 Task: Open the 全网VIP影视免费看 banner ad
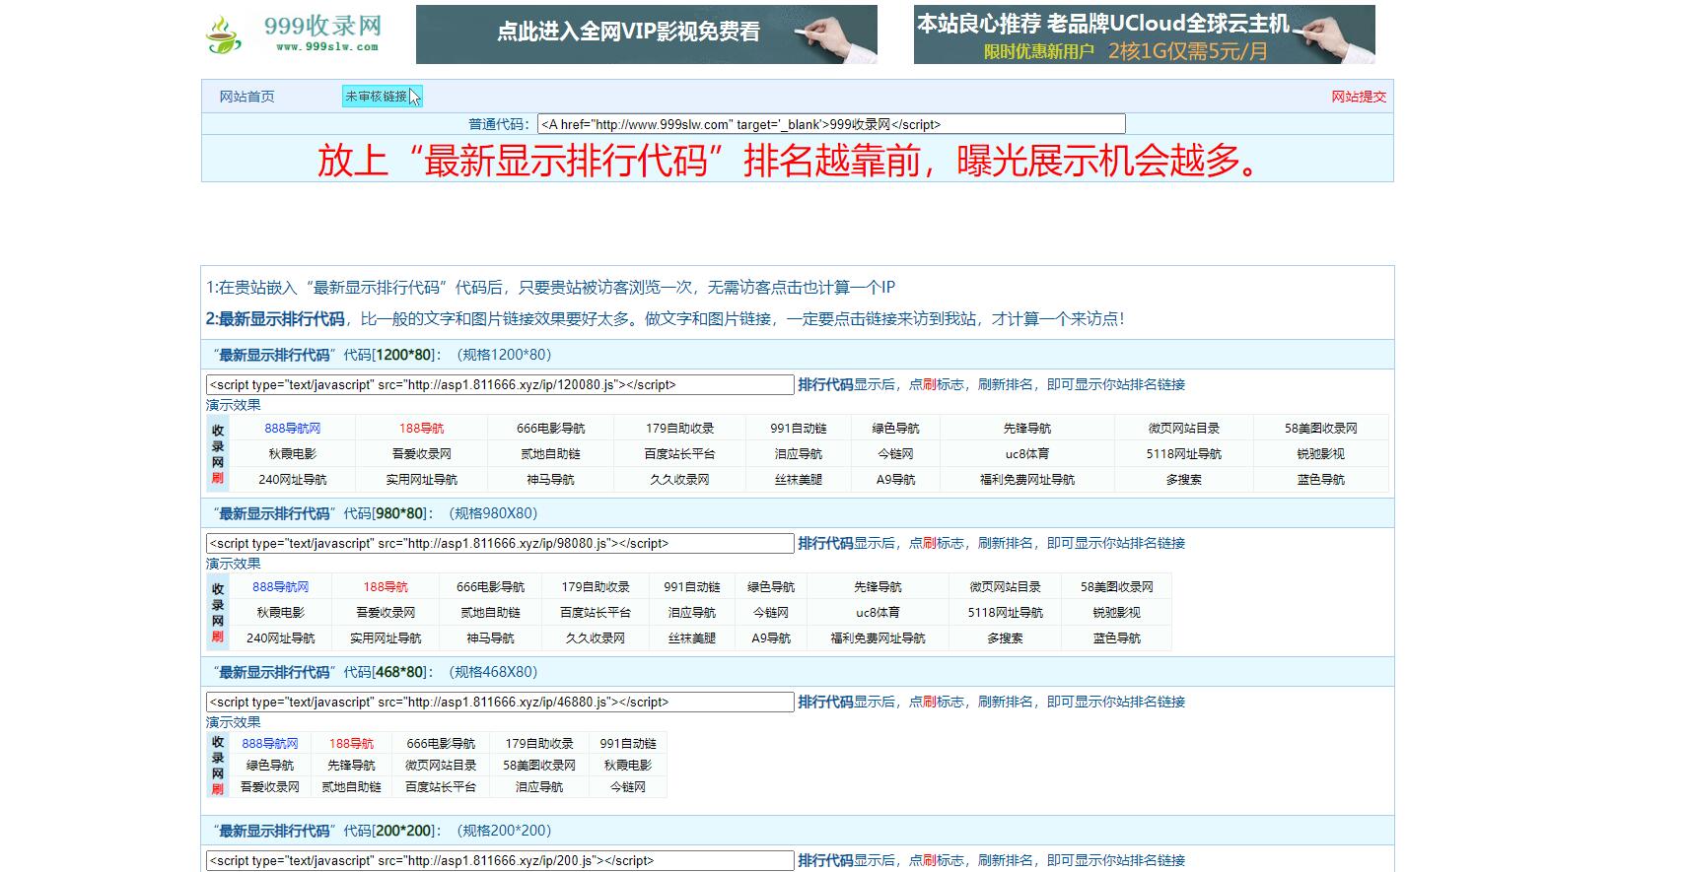pos(647,34)
